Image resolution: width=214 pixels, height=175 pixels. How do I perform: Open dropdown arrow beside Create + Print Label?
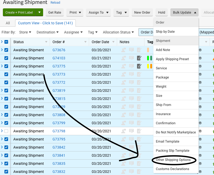(x=39, y=12)
